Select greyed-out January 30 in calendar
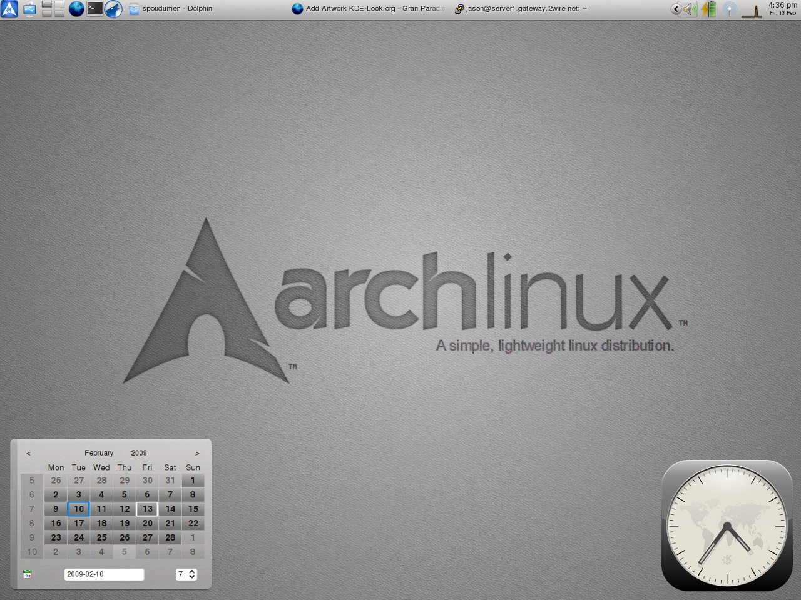 tap(147, 481)
